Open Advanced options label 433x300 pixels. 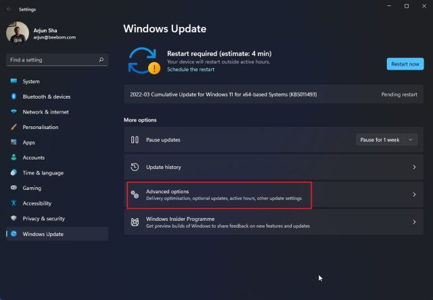tap(167, 191)
